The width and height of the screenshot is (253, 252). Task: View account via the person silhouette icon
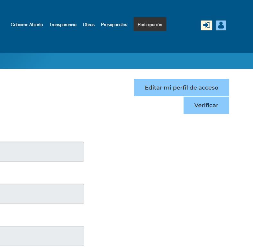(x=221, y=25)
